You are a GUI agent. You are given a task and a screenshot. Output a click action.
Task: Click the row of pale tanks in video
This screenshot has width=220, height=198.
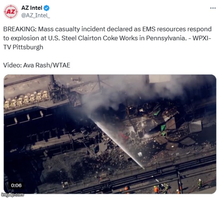26,100
